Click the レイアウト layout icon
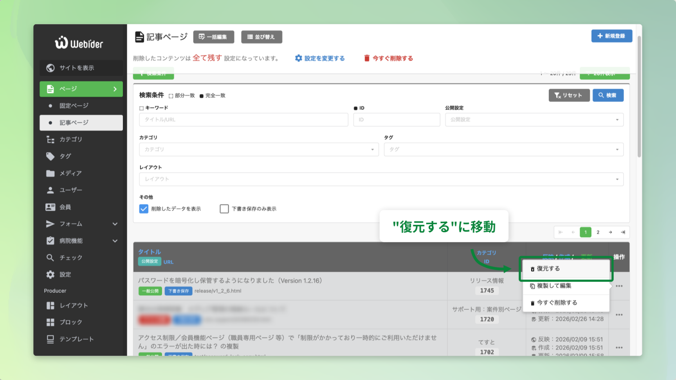The image size is (676, 380). (x=50, y=305)
